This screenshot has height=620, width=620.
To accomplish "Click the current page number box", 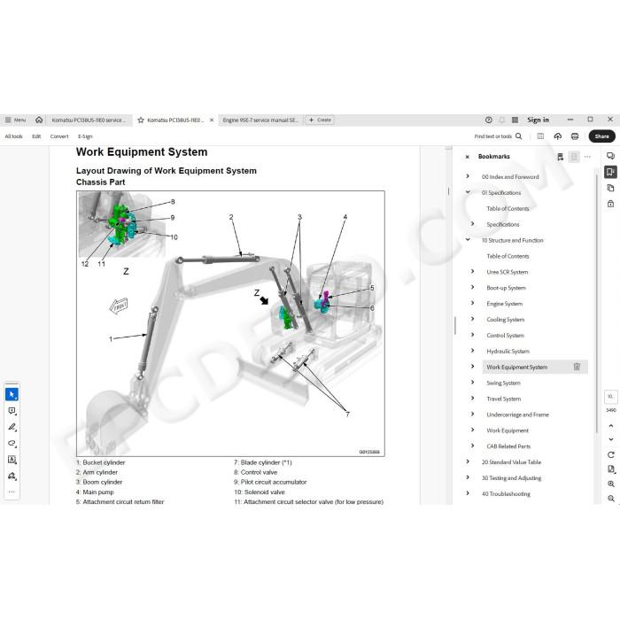I will point(610,397).
